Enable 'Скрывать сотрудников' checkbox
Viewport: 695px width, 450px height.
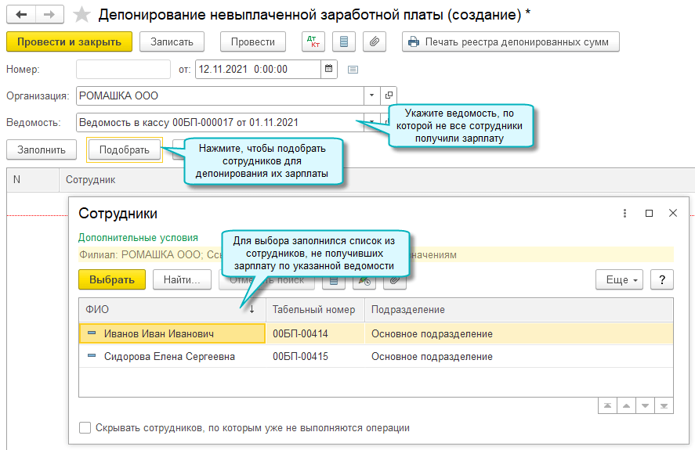click(x=85, y=428)
